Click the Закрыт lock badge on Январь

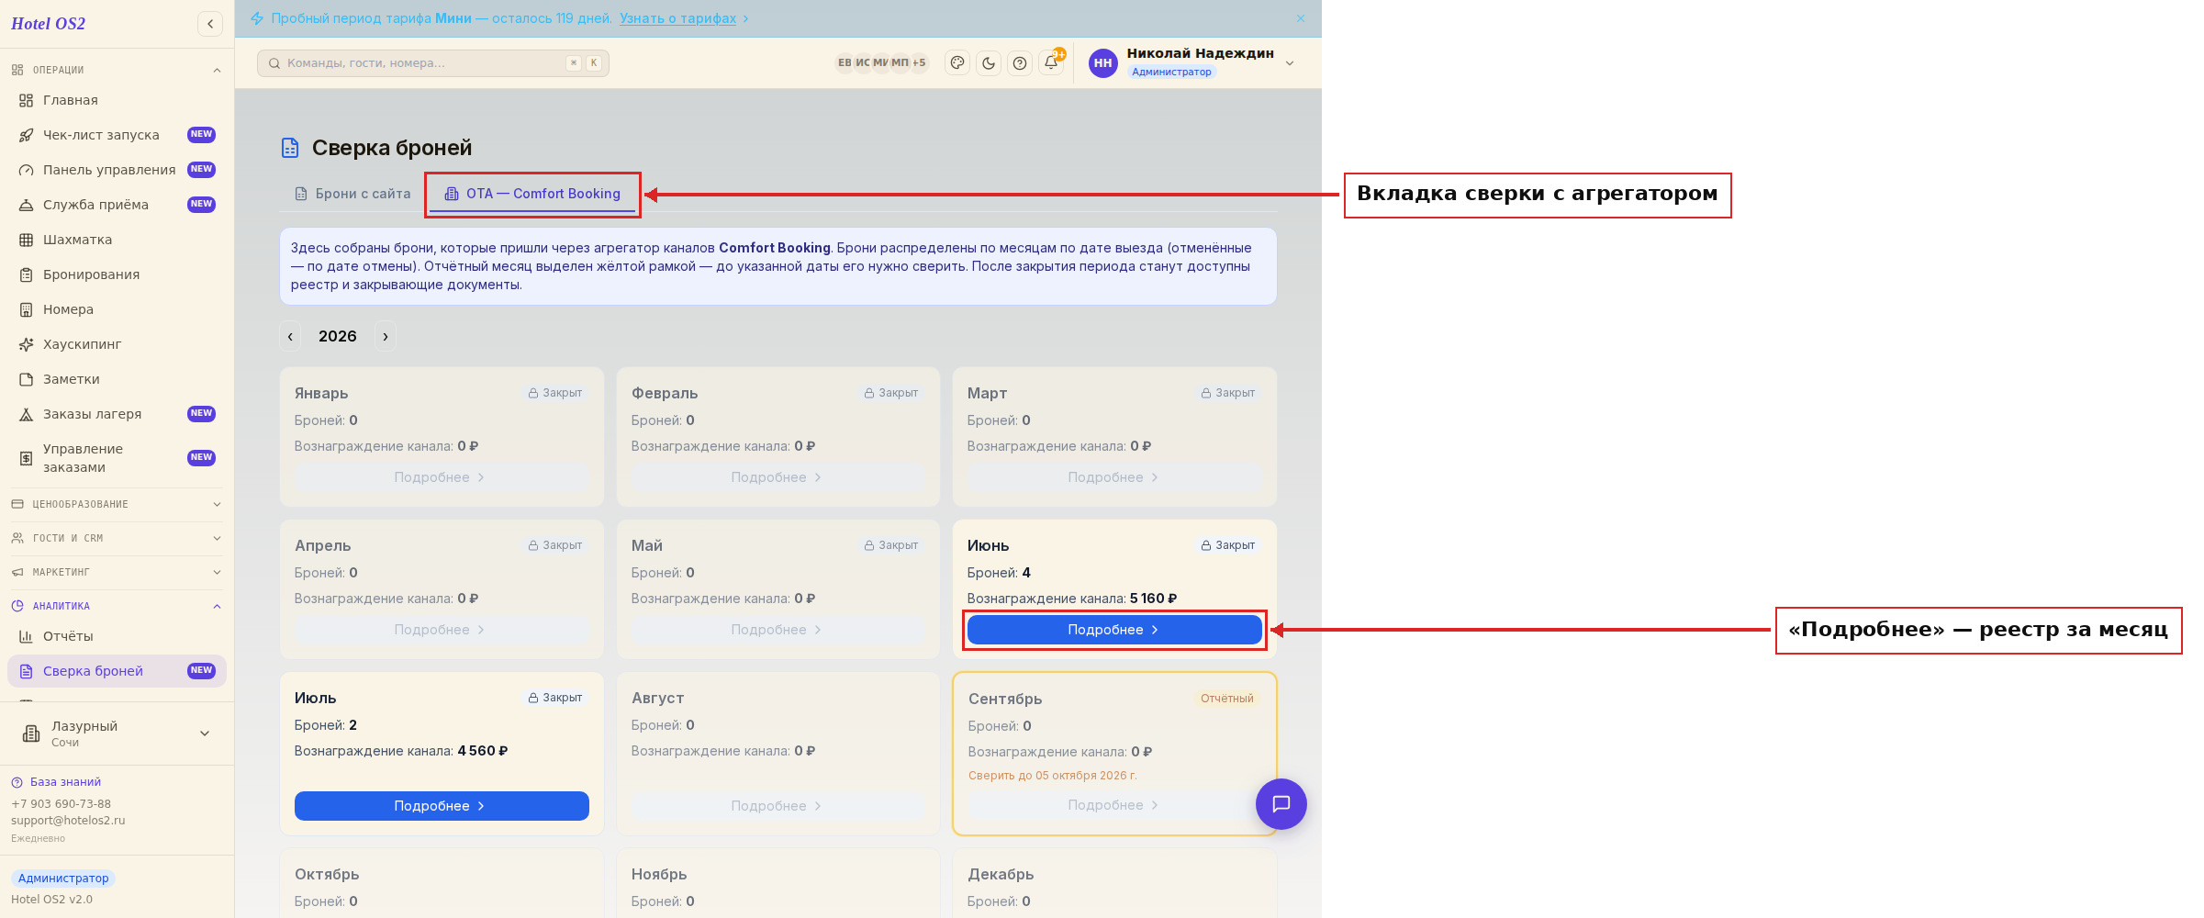pos(555,393)
